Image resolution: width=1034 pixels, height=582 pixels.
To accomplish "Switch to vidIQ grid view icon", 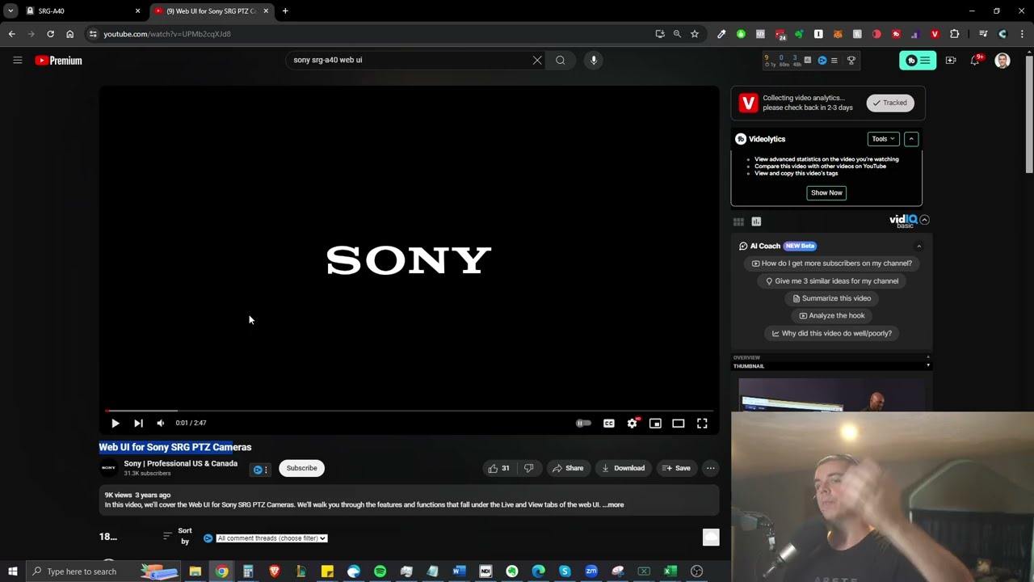I will (x=738, y=221).
